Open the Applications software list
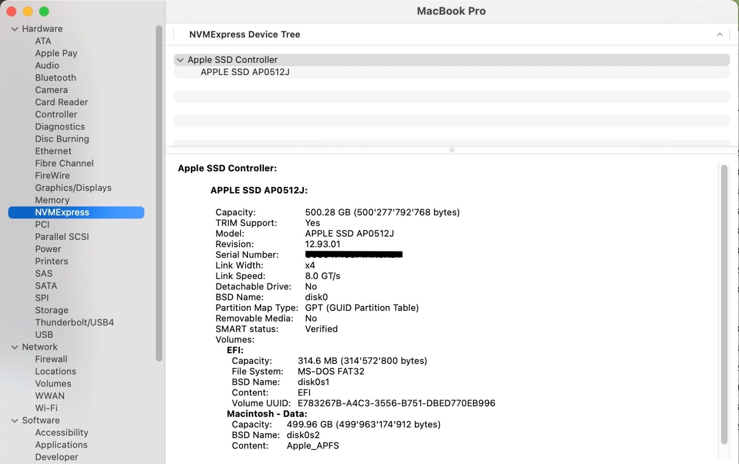This screenshot has width=739, height=464. [x=62, y=445]
